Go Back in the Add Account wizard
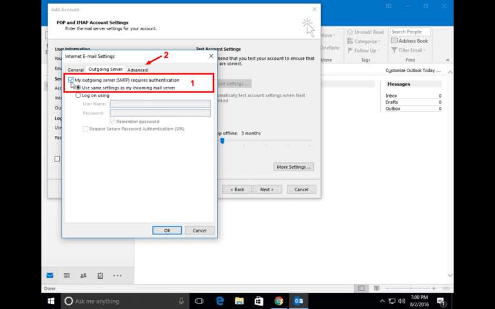The width and height of the screenshot is (495, 309). click(237, 189)
